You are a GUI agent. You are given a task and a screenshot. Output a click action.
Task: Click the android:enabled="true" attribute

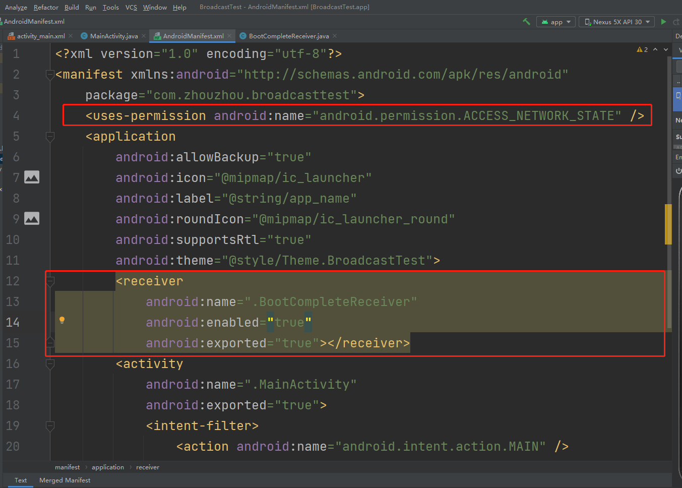pyautogui.click(x=229, y=323)
